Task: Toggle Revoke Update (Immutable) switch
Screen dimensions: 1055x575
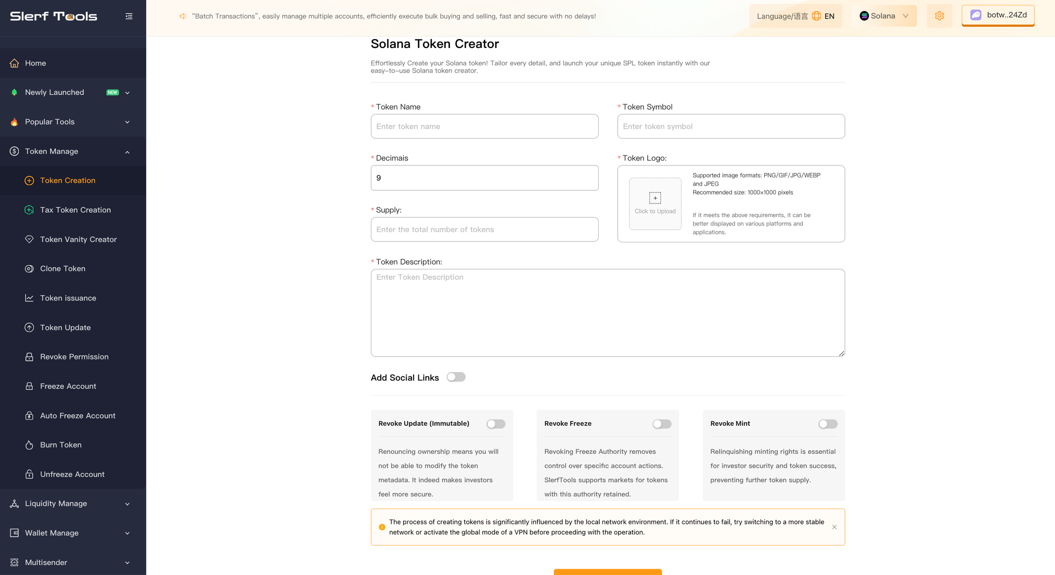Action: [x=495, y=424]
